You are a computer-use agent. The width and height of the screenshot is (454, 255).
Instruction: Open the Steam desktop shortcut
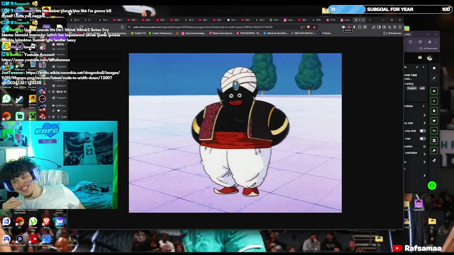point(20,100)
